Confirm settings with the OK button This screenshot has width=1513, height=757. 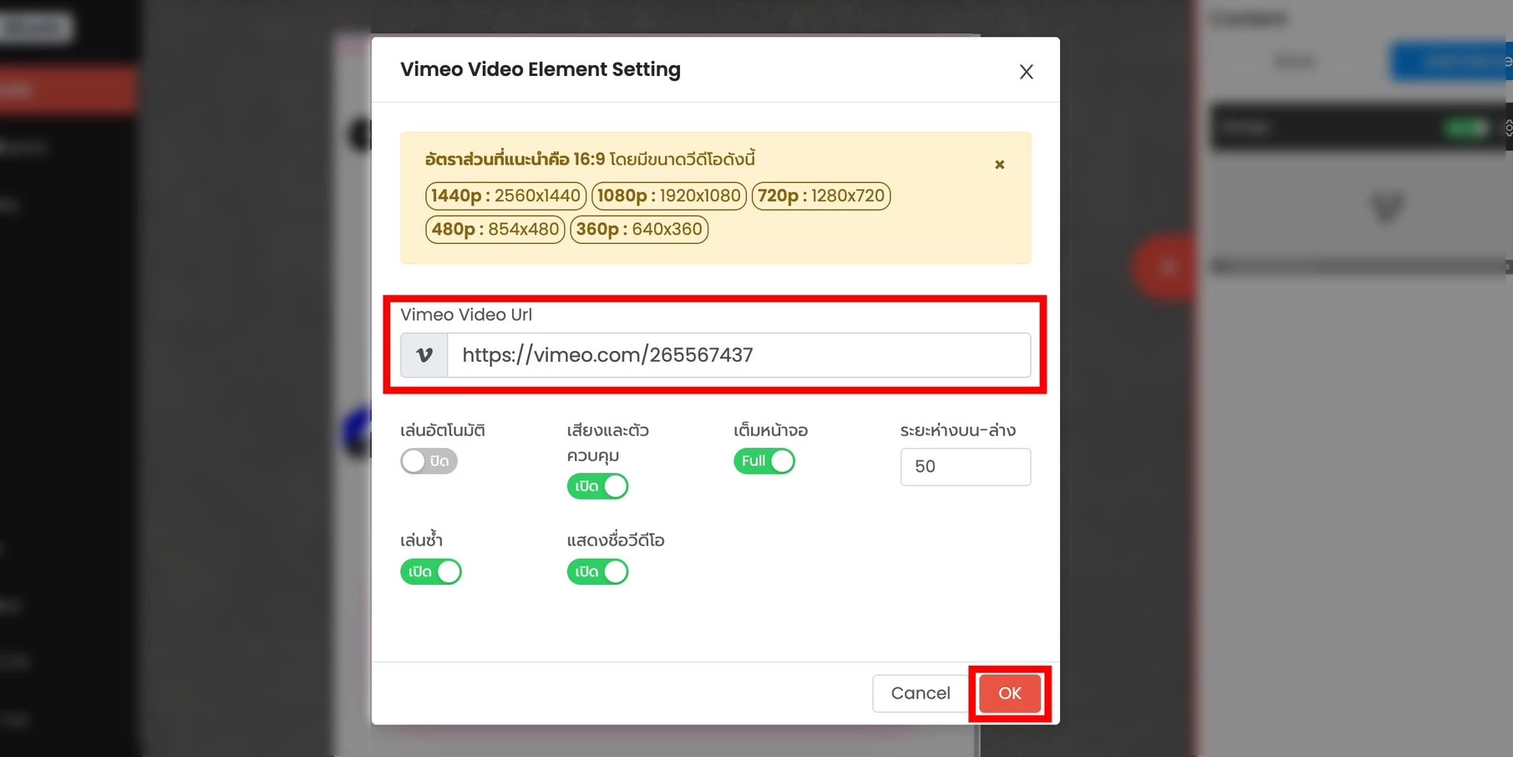coord(1009,693)
